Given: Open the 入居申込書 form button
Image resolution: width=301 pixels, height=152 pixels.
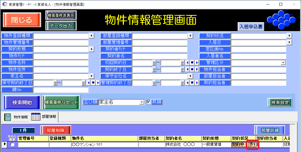Looking at the screenshot, I should click(251, 26).
